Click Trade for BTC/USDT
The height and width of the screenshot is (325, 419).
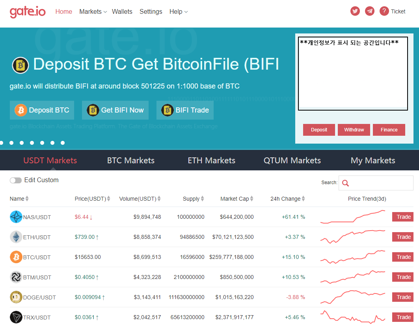[403, 257]
